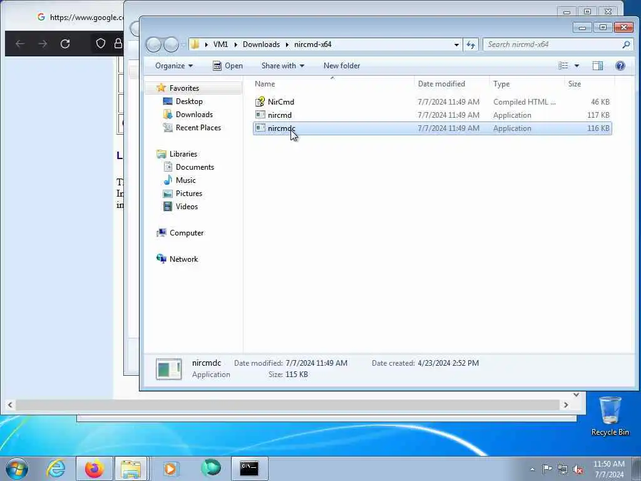
Task: Go back with Explorer back arrow
Action: [154, 44]
